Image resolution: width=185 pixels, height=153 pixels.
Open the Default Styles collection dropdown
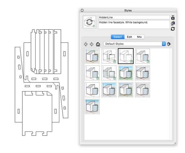pos(135,44)
